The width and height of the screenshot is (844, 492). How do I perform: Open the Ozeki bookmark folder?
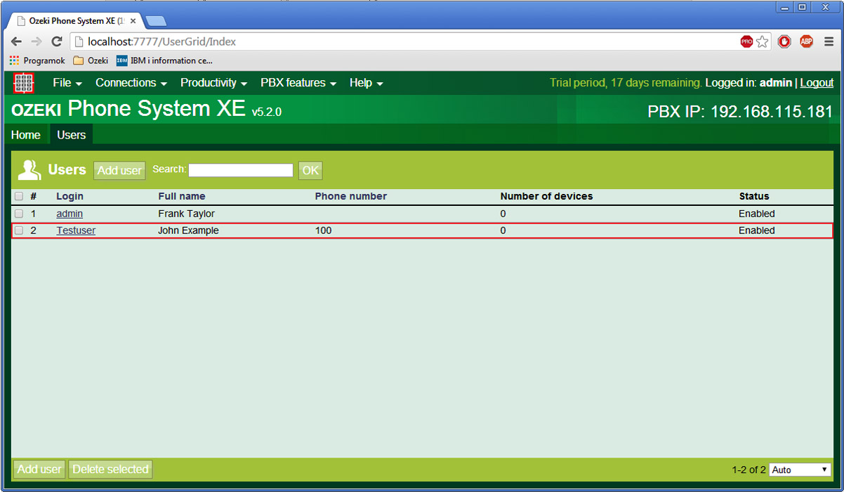pos(91,60)
